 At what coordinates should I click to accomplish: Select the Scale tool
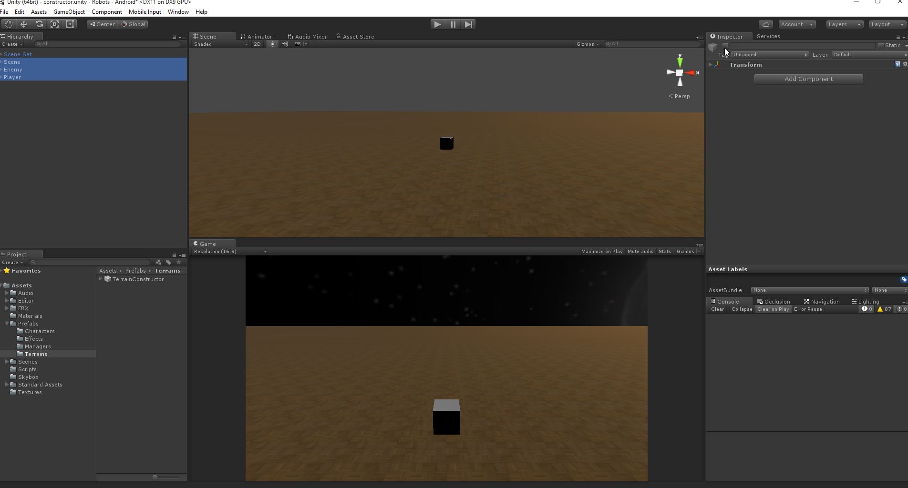click(x=54, y=24)
